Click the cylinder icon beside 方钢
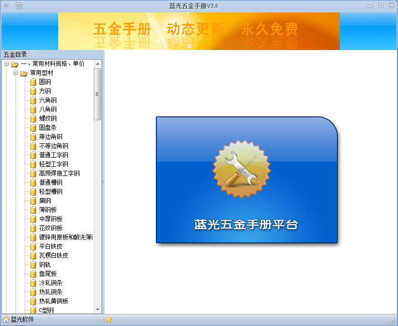The height and width of the screenshot is (326, 398). click(x=33, y=91)
